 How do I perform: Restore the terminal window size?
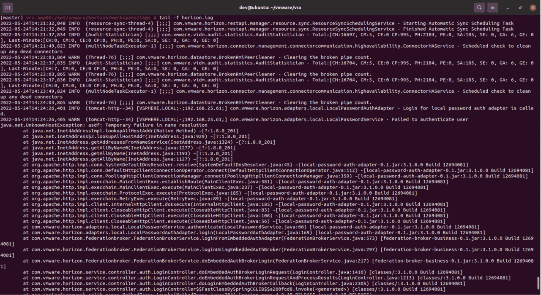point(520,7)
